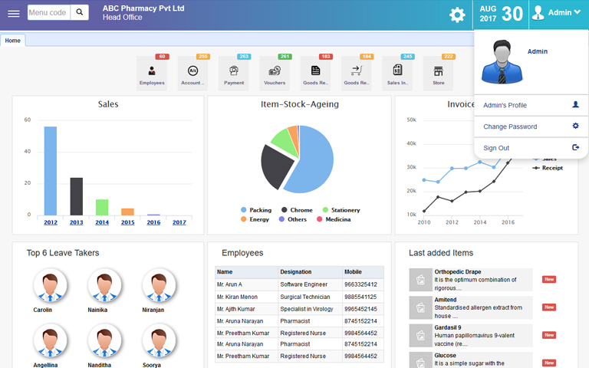Click the 2012 blue bar in Sales chart
589x368 pixels.
pyautogui.click(x=51, y=171)
